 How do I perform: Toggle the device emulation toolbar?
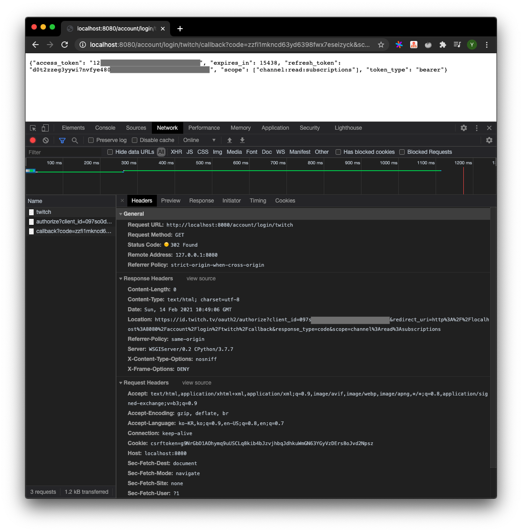pyautogui.click(x=45, y=128)
